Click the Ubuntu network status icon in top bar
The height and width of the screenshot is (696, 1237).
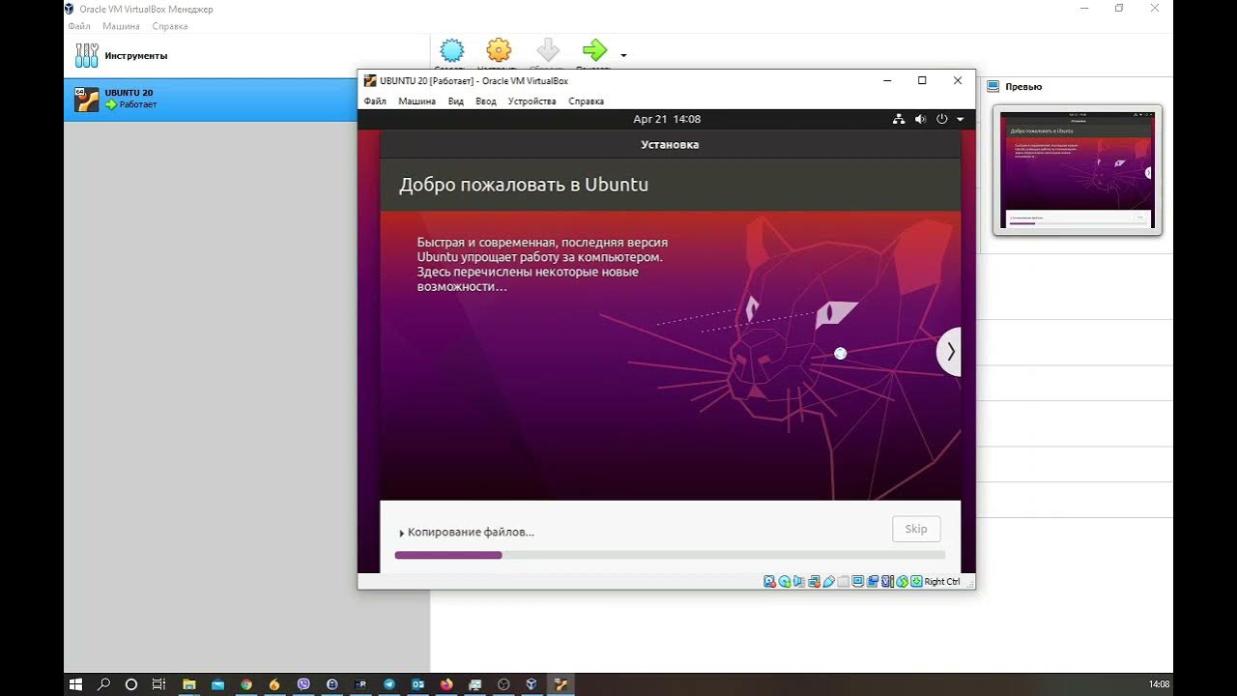(899, 119)
